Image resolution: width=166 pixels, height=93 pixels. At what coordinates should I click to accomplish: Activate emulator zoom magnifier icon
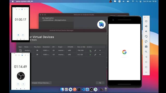[146, 52]
